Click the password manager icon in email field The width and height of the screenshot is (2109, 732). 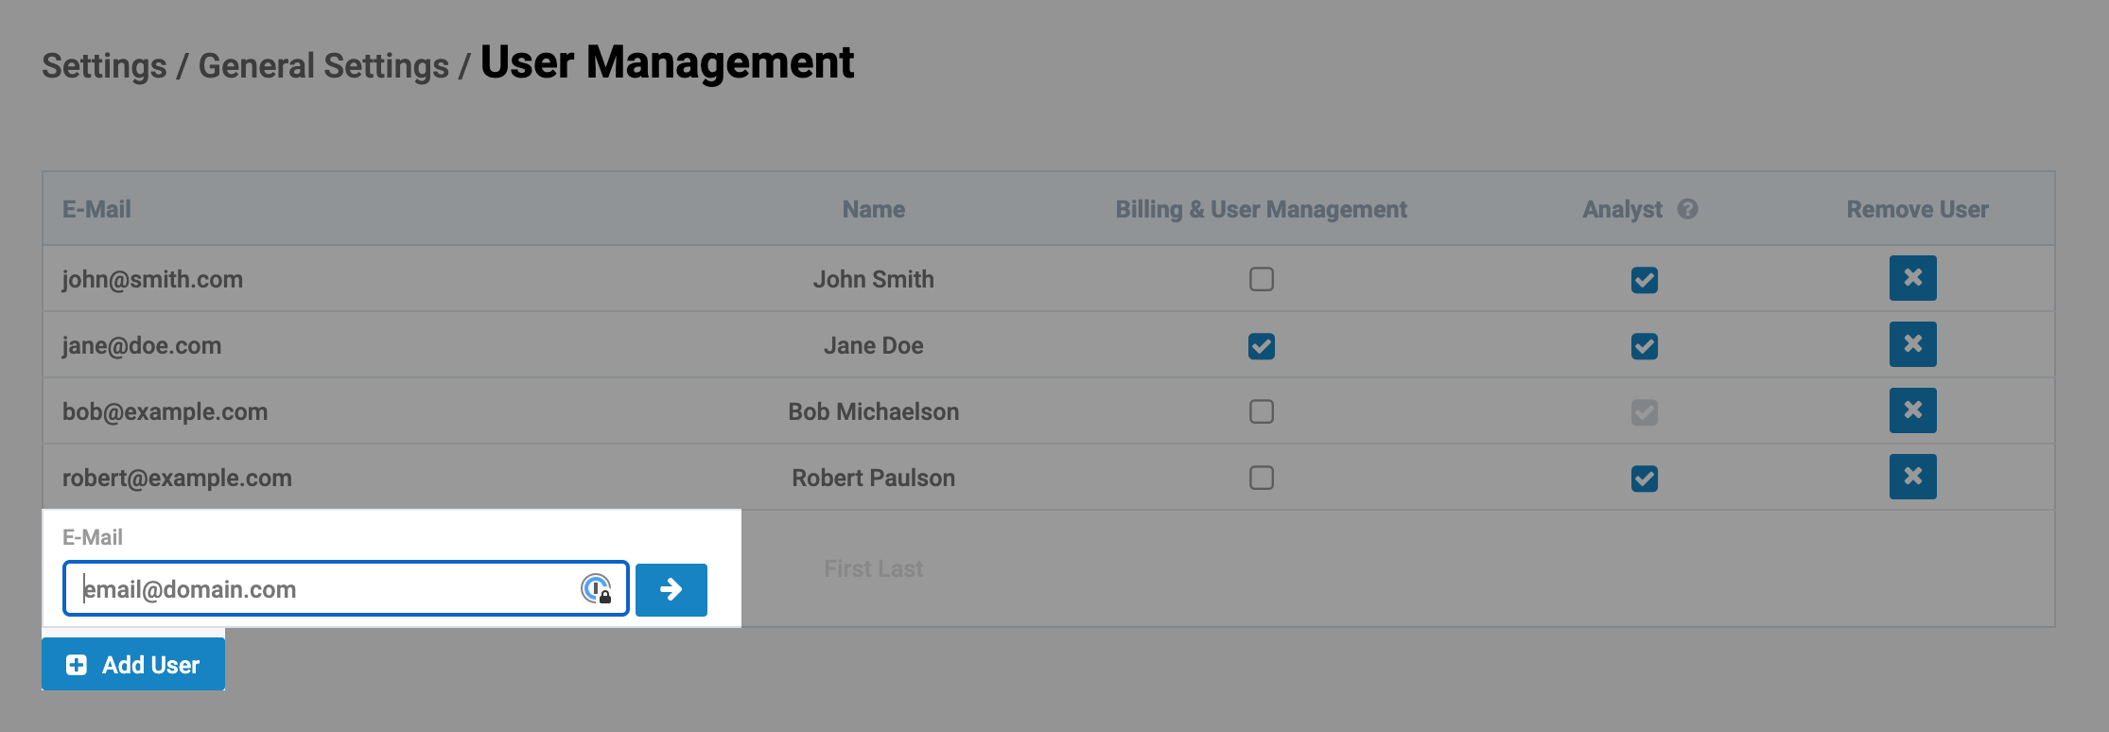point(596,589)
